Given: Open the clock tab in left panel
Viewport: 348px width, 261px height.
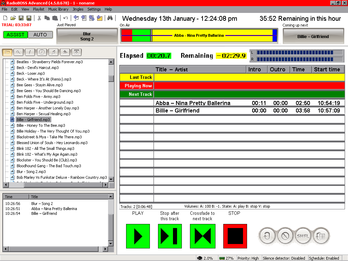Looking at the screenshot, I should [41, 52].
